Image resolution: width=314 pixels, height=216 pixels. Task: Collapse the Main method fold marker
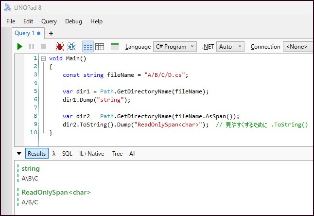pyautogui.click(x=43, y=59)
